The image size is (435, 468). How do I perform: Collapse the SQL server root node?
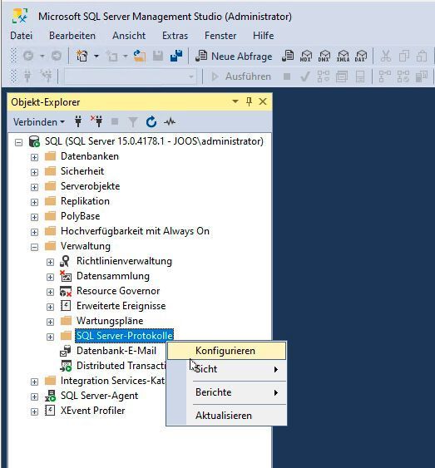[18, 142]
